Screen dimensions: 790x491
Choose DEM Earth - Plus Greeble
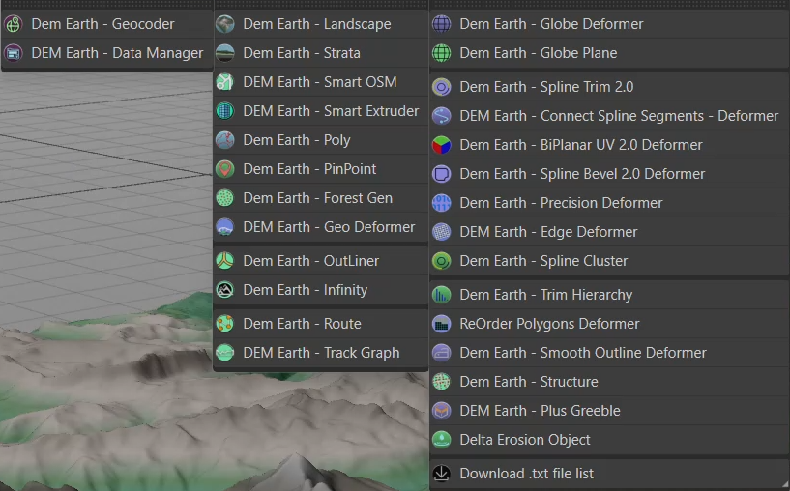[609, 411]
